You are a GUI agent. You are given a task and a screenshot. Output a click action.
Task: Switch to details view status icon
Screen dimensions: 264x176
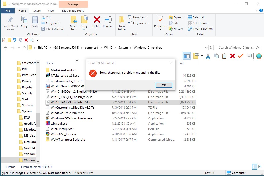tap(255, 167)
